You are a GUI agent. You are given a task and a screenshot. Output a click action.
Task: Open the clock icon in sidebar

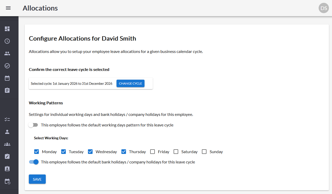pyautogui.click(x=7, y=41)
